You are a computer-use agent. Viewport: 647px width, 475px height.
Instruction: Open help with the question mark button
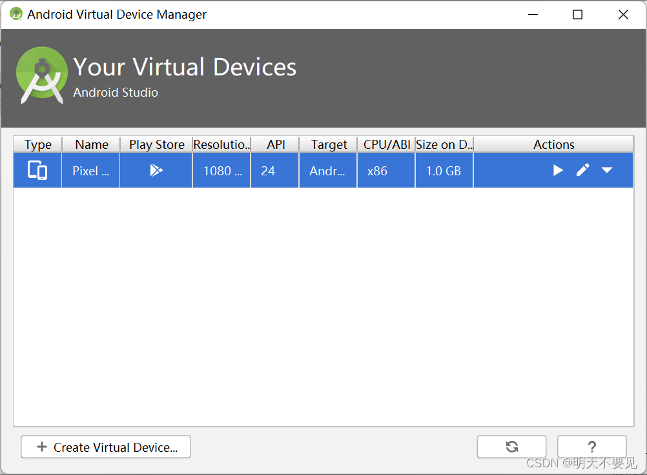click(591, 447)
